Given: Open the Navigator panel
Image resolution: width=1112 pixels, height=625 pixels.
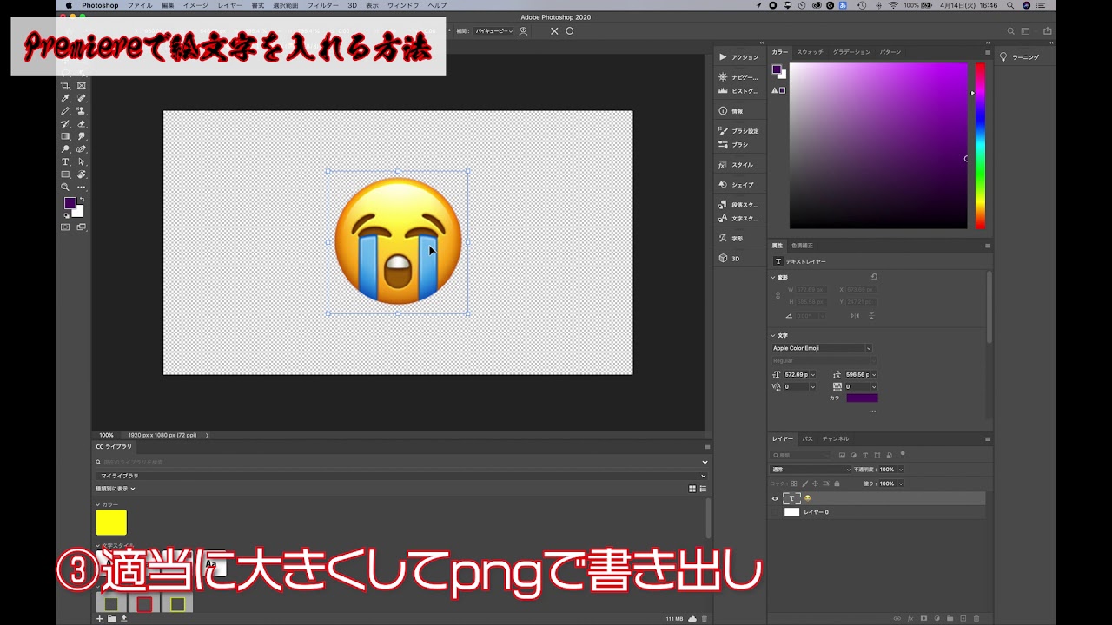Looking at the screenshot, I should pyautogui.click(x=738, y=77).
